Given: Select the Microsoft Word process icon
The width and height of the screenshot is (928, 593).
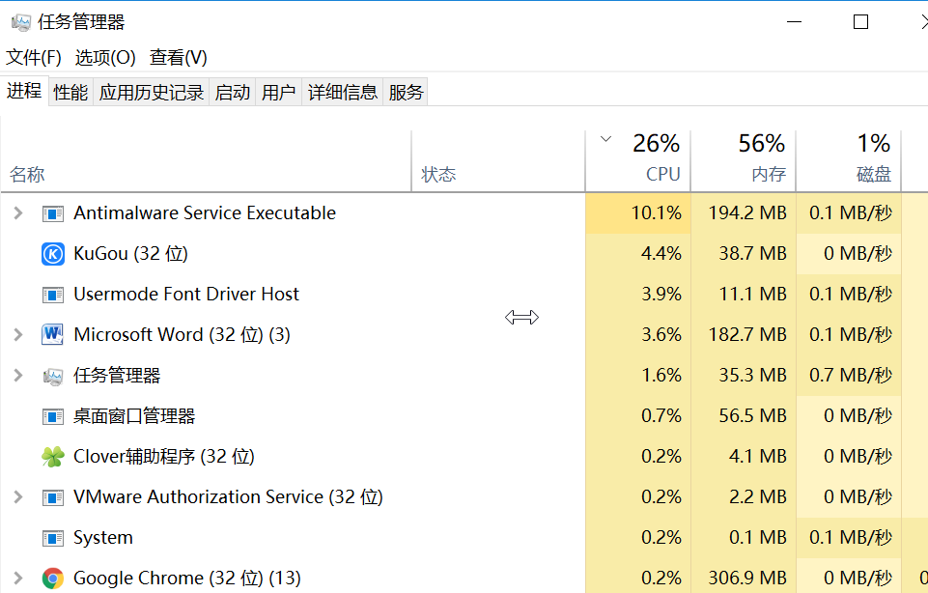Looking at the screenshot, I should [53, 334].
